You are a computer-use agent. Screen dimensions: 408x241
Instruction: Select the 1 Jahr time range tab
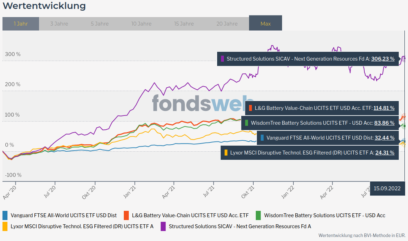pyautogui.click(x=20, y=24)
